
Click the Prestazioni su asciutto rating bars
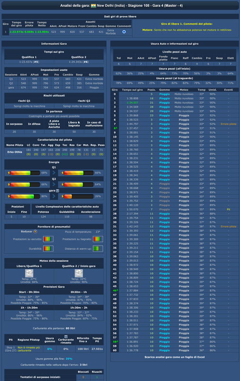(48, 239)
